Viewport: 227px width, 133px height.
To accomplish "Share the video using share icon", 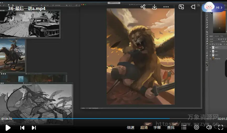I will pyautogui.click(x=143, y=7).
